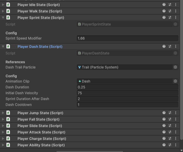Edit the Initial Dash Velocity value 75
The height and width of the screenshot is (152, 183).
[x=127, y=93]
